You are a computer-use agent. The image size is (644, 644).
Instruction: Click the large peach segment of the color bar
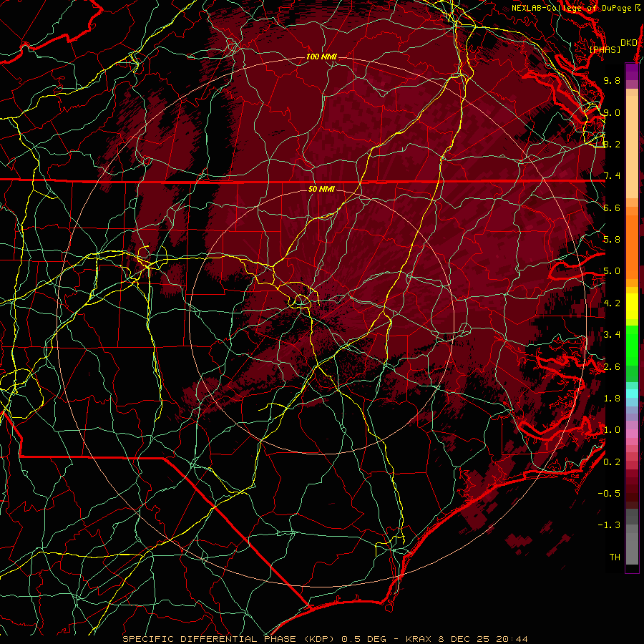click(x=632, y=148)
